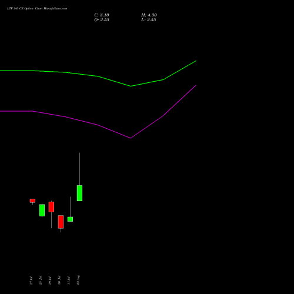Click the "29 Jul" date axis label
This screenshot has height=294, width=294.
point(50,280)
